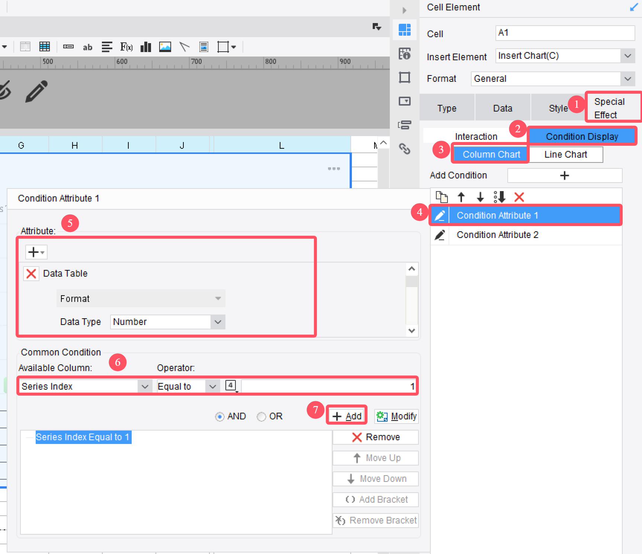Click the condition value input field
This screenshot has width=642, height=554.
coord(329,386)
